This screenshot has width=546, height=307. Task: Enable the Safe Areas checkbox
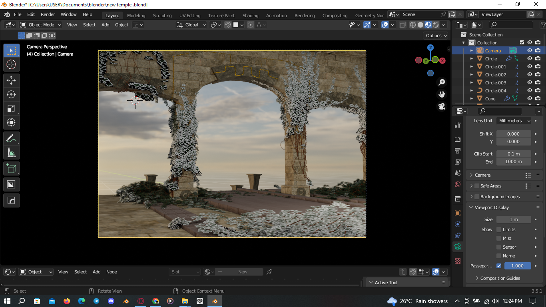point(477,186)
